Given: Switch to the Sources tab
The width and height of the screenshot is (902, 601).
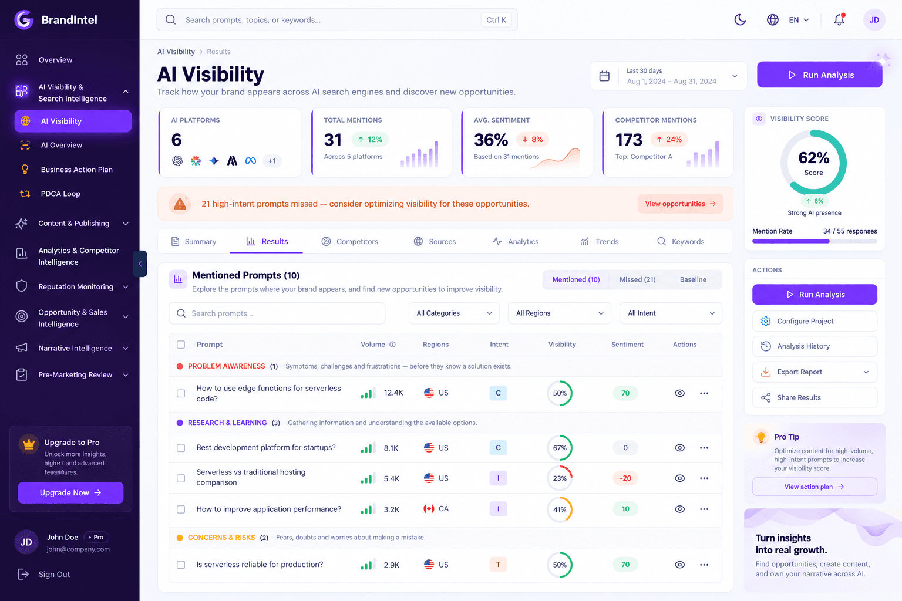Looking at the screenshot, I should [435, 242].
